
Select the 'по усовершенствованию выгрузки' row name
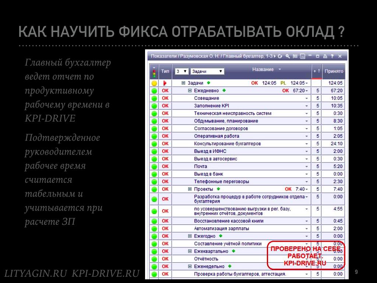242,211
